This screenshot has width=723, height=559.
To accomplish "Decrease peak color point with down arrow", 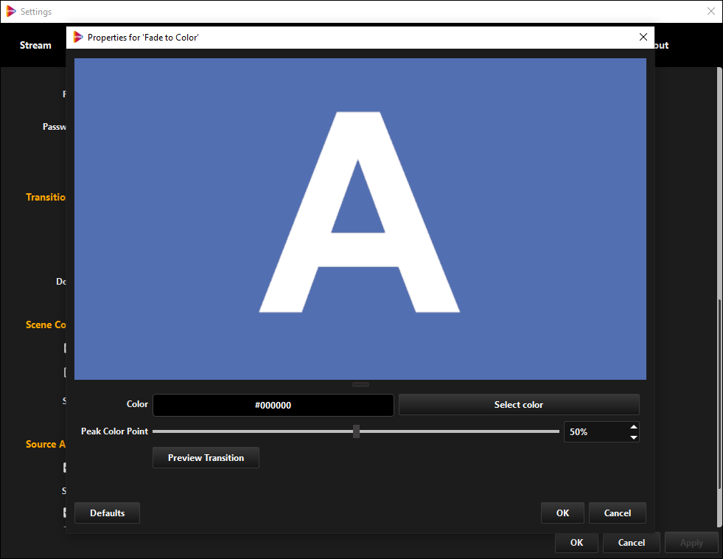I will pyautogui.click(x=633, y=437).
